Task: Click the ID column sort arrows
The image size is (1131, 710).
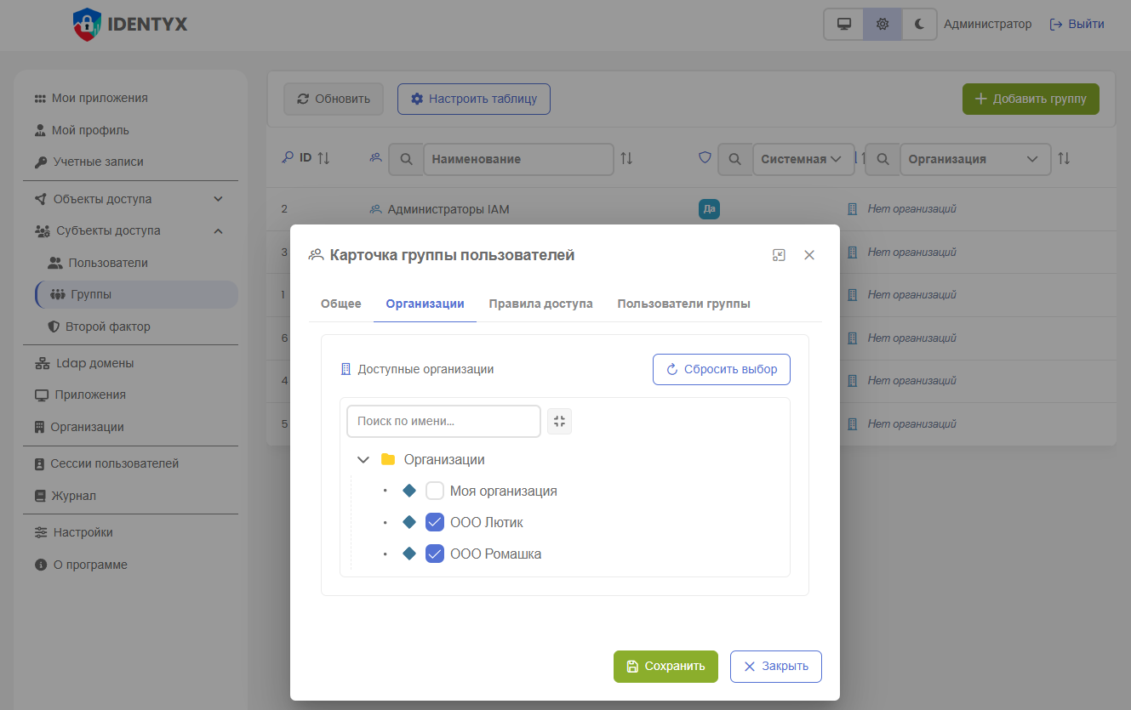Action: coord(323,158)
